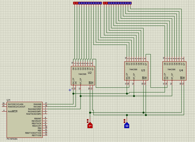The height and width of the screenshot is (142, 195).
Task: Toggle the red logic state showing 1
Action: point(90,125)
